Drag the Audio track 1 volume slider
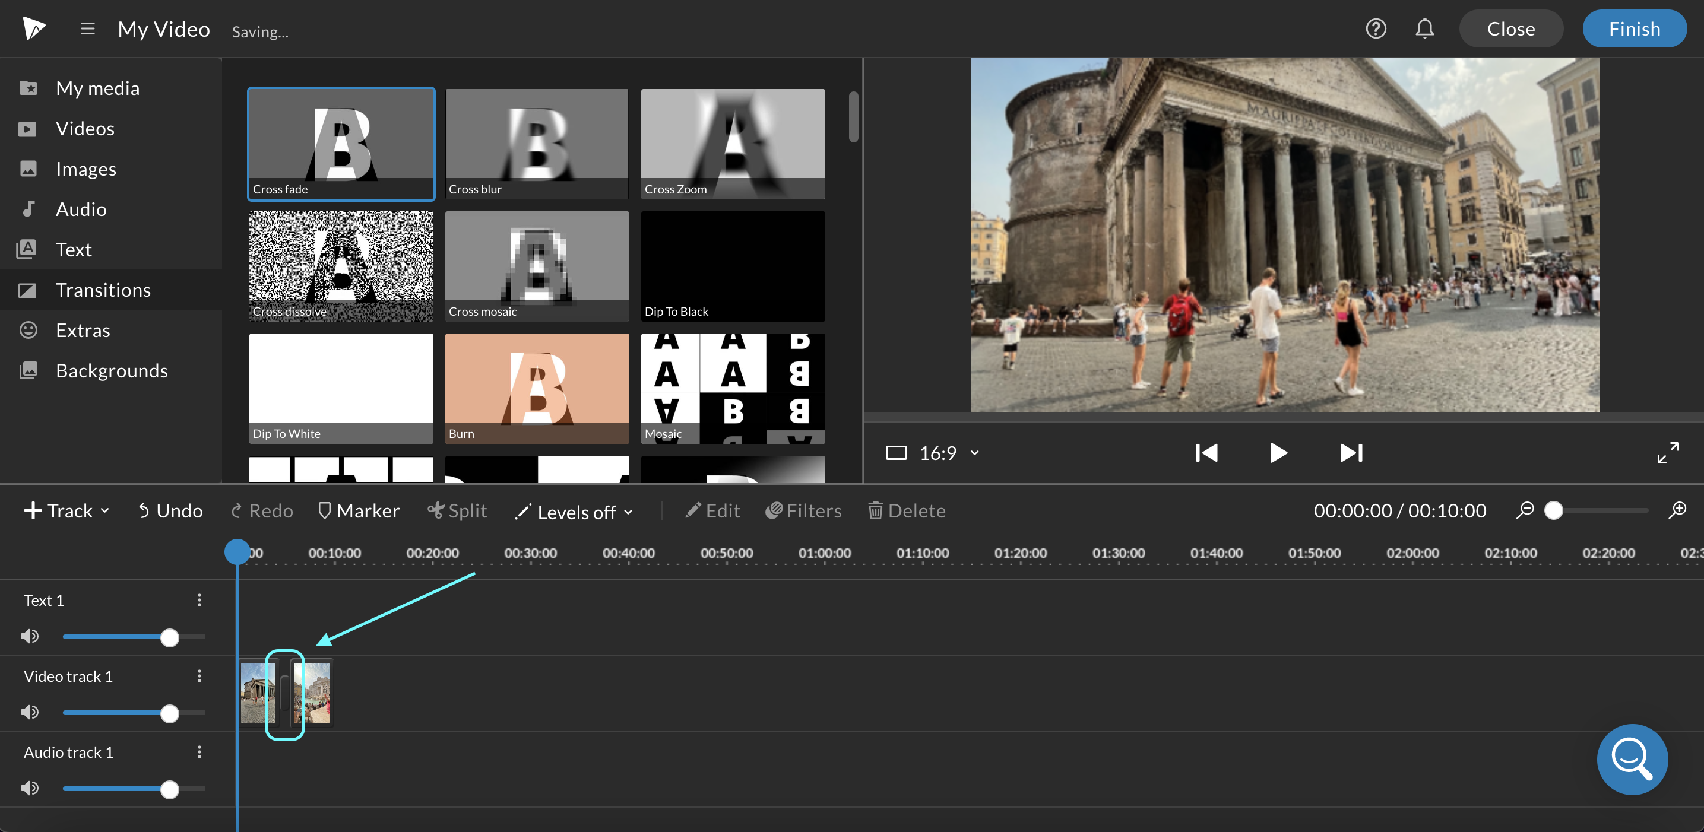Viewport: 1704px width, 832px height. click(170, 790)
